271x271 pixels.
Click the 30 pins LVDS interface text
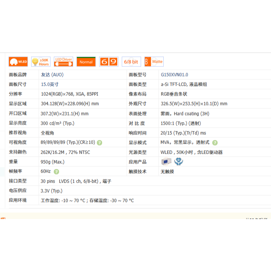point(76,181)
